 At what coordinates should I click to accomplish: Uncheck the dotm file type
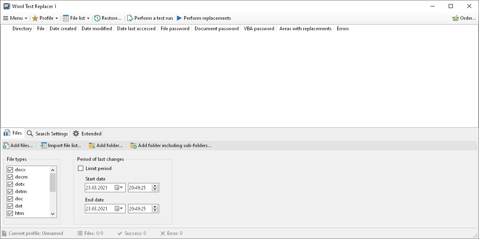(10, 191)
